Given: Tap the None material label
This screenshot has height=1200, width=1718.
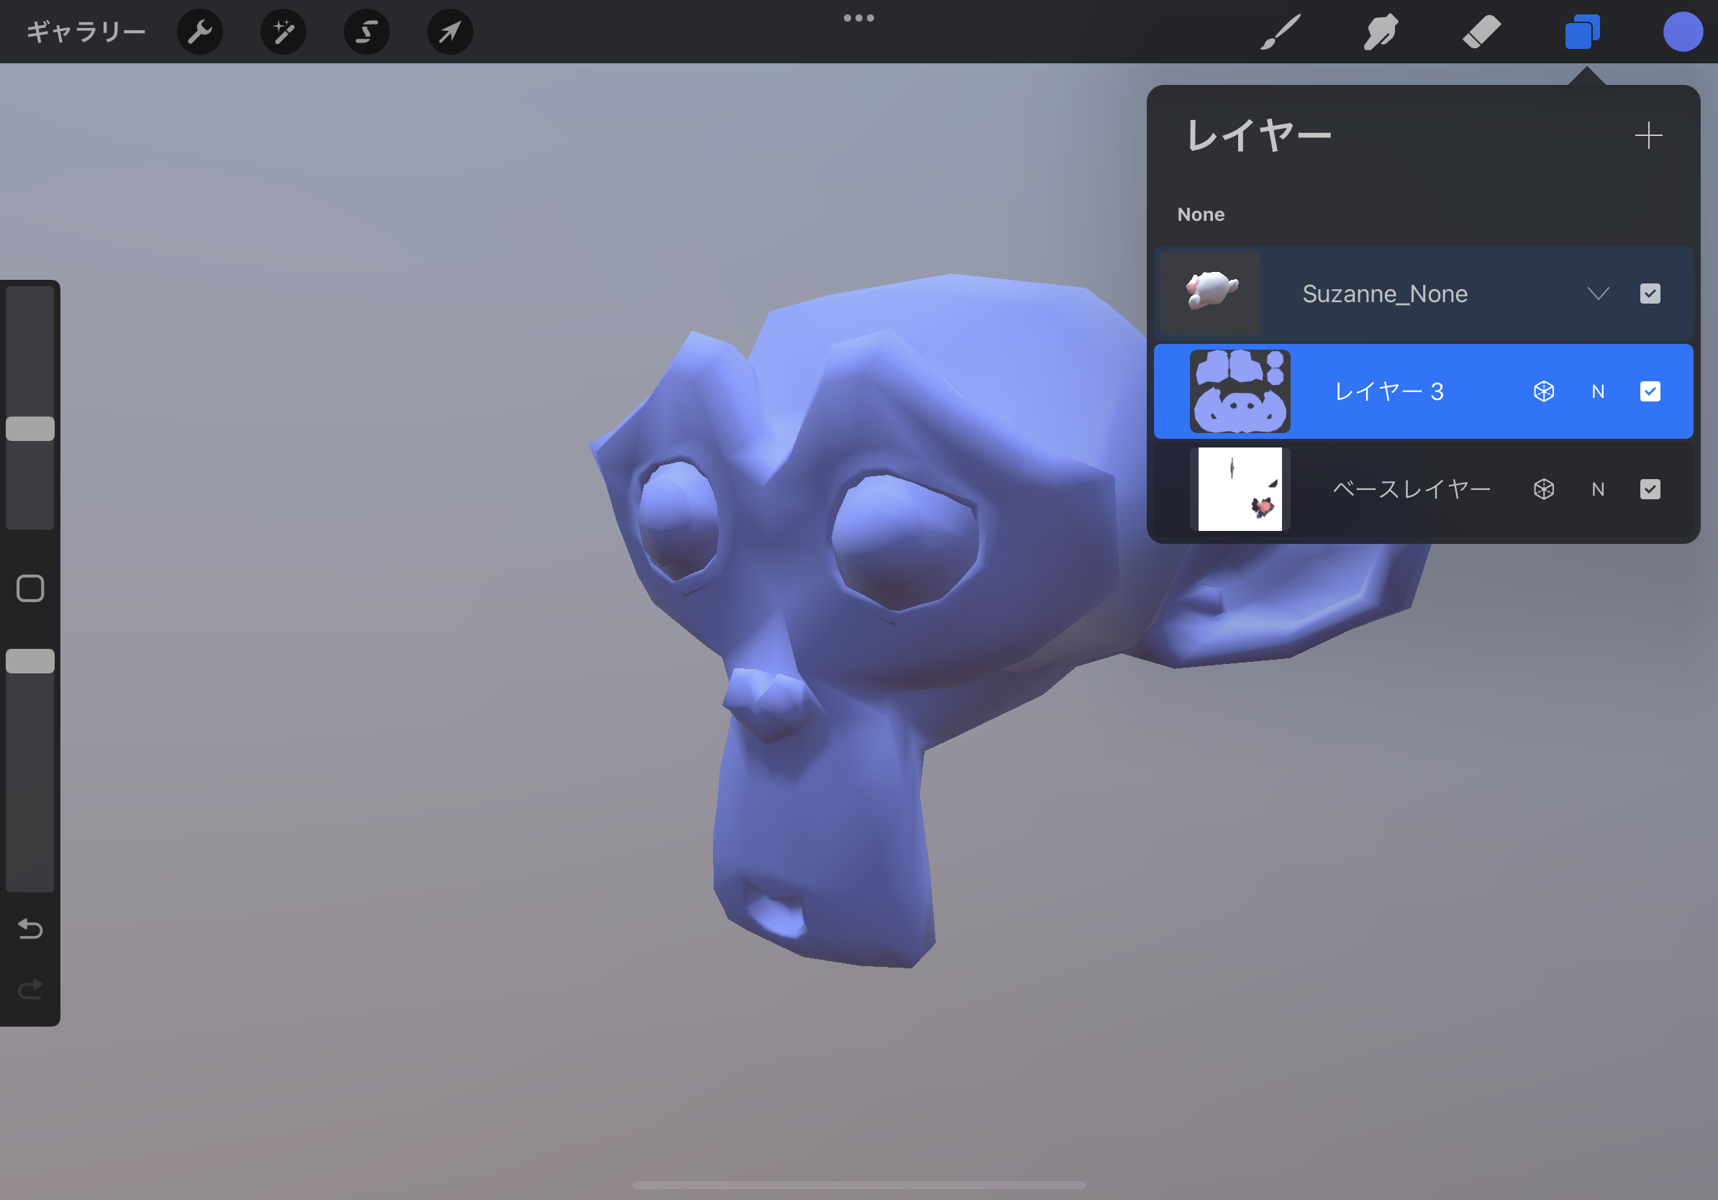Looking at the screenshot, I should [1201, 214].
